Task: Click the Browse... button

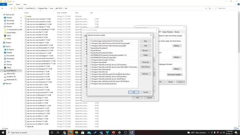Action: coord(145,50)
